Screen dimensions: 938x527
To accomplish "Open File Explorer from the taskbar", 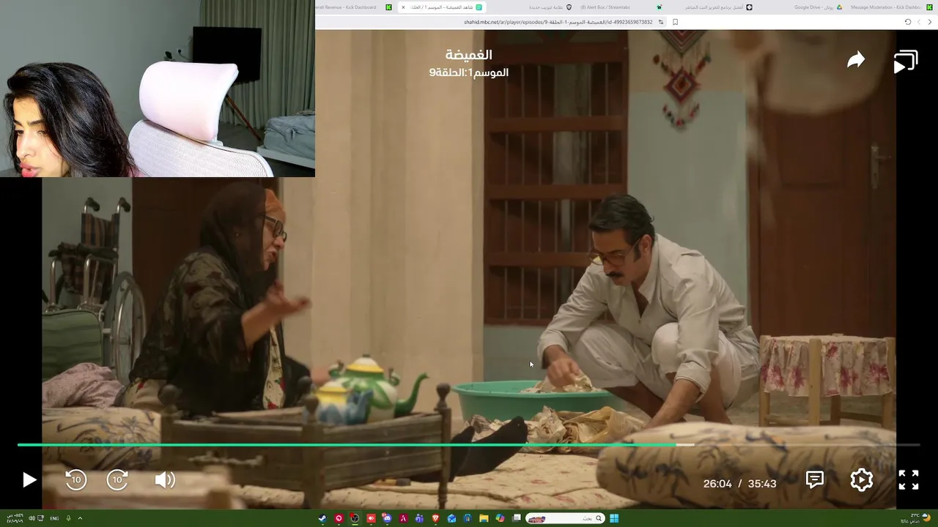I will (484, 518).
